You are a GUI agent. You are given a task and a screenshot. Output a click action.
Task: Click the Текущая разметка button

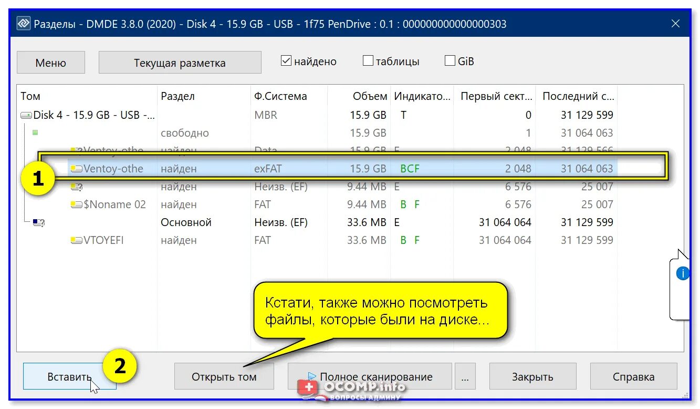click(180, 63)
